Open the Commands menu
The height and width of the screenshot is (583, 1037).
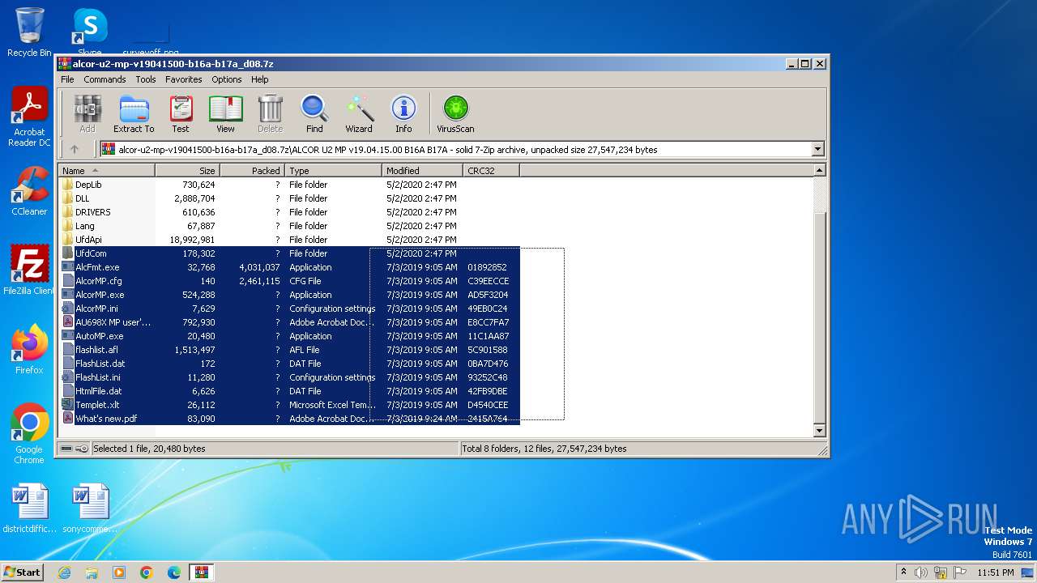[x=105, y=79]
